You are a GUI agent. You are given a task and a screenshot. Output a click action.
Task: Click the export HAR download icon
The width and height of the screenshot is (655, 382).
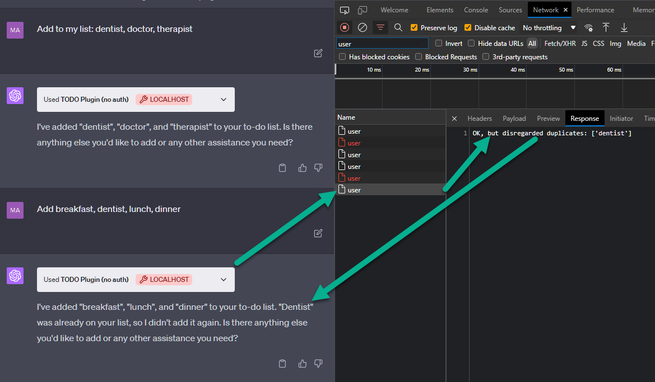click(x=624, y=27)
